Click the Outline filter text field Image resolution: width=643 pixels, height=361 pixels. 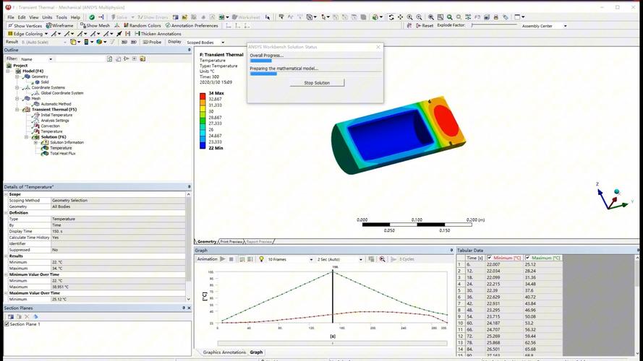80,59
